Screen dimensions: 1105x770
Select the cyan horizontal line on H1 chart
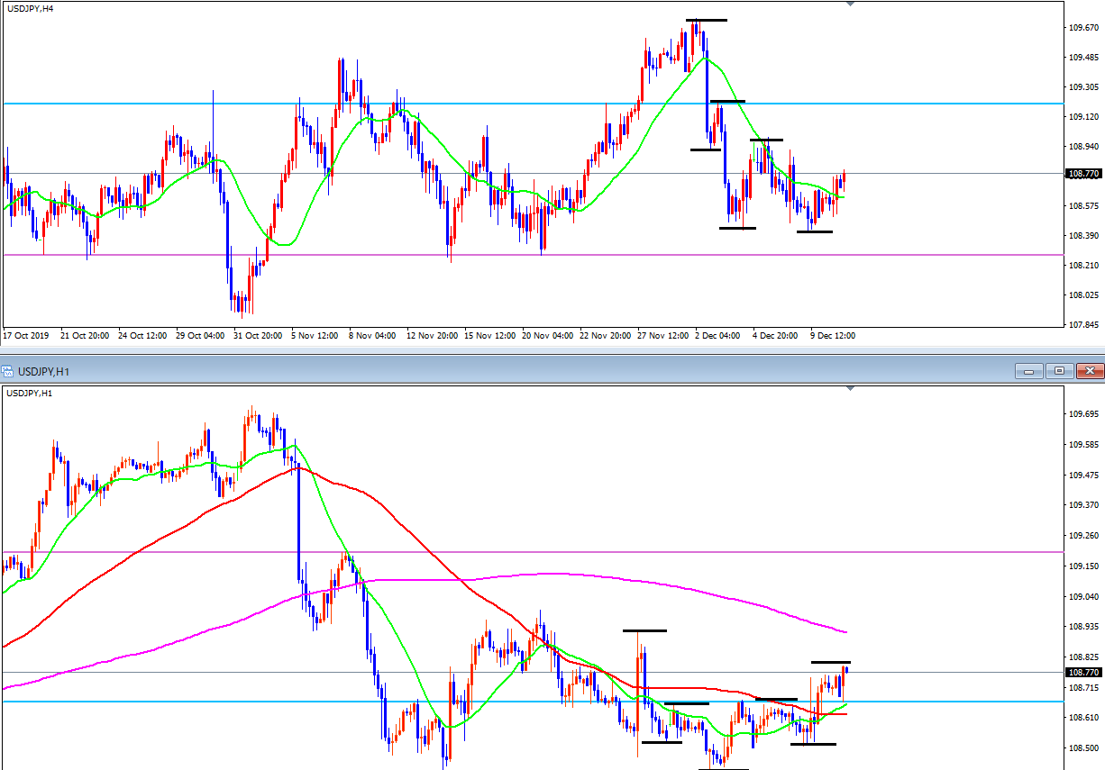click(532, 702)
